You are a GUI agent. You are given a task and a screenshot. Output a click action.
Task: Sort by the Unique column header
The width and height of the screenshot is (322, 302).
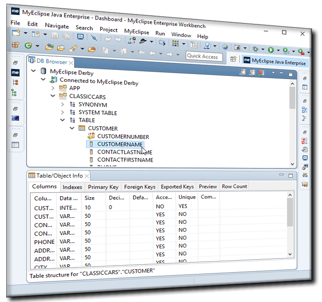click(x=187, y=197)
